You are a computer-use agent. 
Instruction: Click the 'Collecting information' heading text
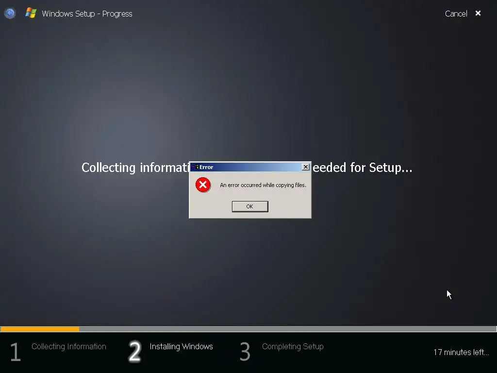(x=135, y=168)
